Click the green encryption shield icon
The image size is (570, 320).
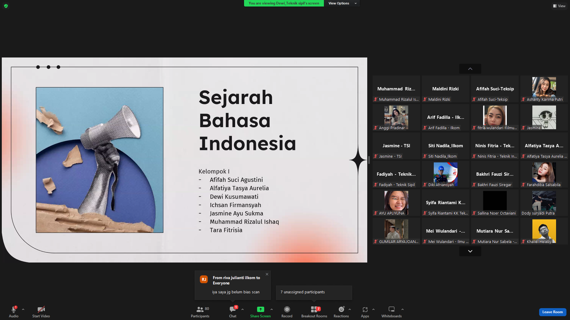coord(6,6)
